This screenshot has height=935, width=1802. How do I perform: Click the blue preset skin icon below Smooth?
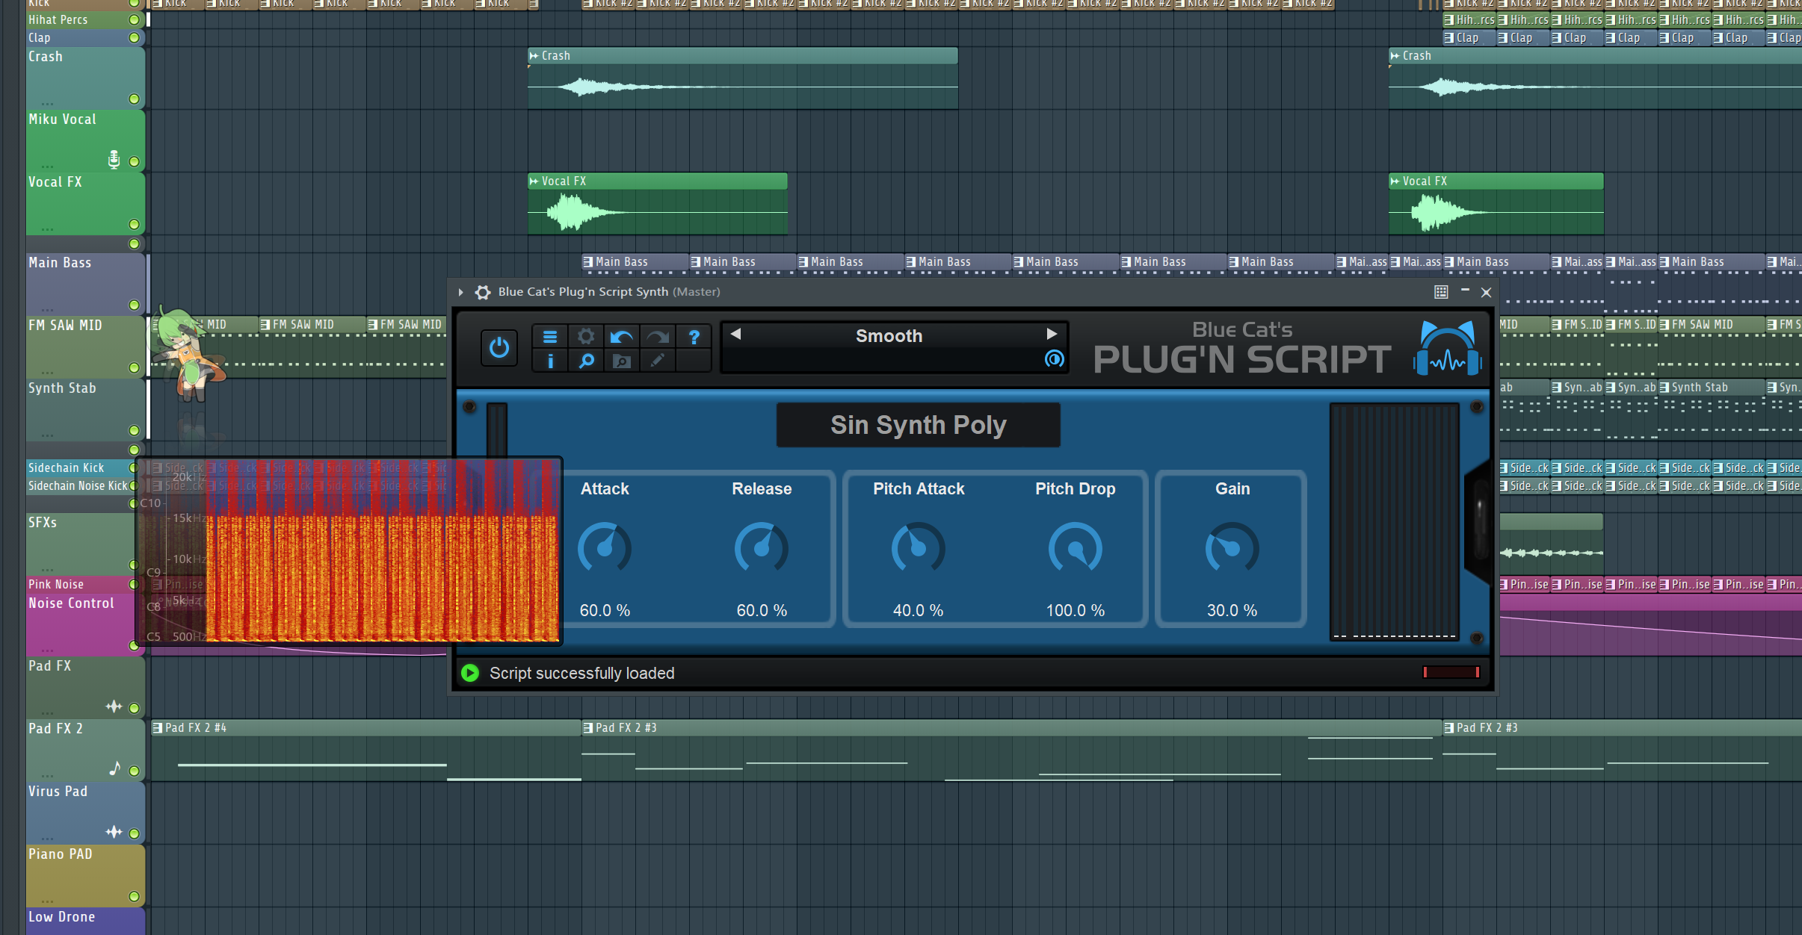pyautogui.click(x=1054, y=359)
